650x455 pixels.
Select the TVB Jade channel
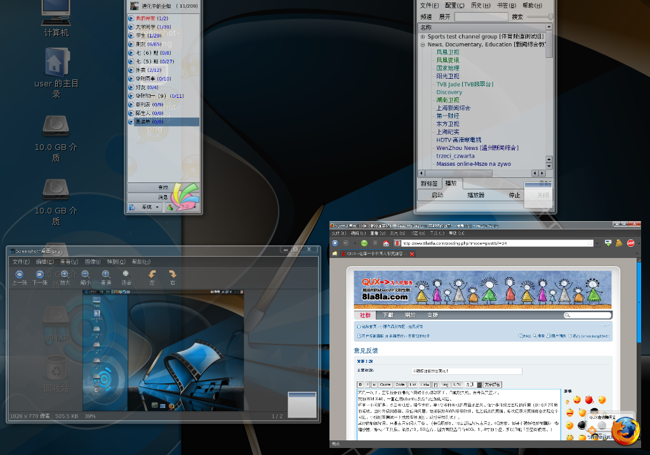coord(465,85)
